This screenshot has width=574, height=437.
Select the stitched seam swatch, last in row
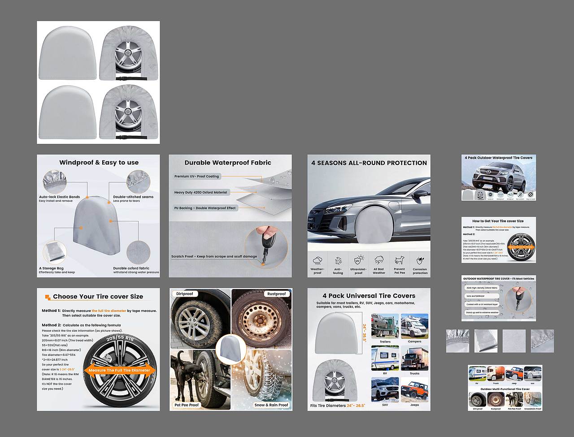(x=542, y=341)
